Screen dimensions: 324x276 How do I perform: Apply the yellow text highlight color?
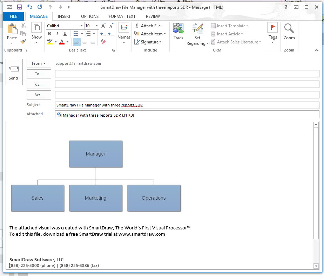click(x=50, y=42)
